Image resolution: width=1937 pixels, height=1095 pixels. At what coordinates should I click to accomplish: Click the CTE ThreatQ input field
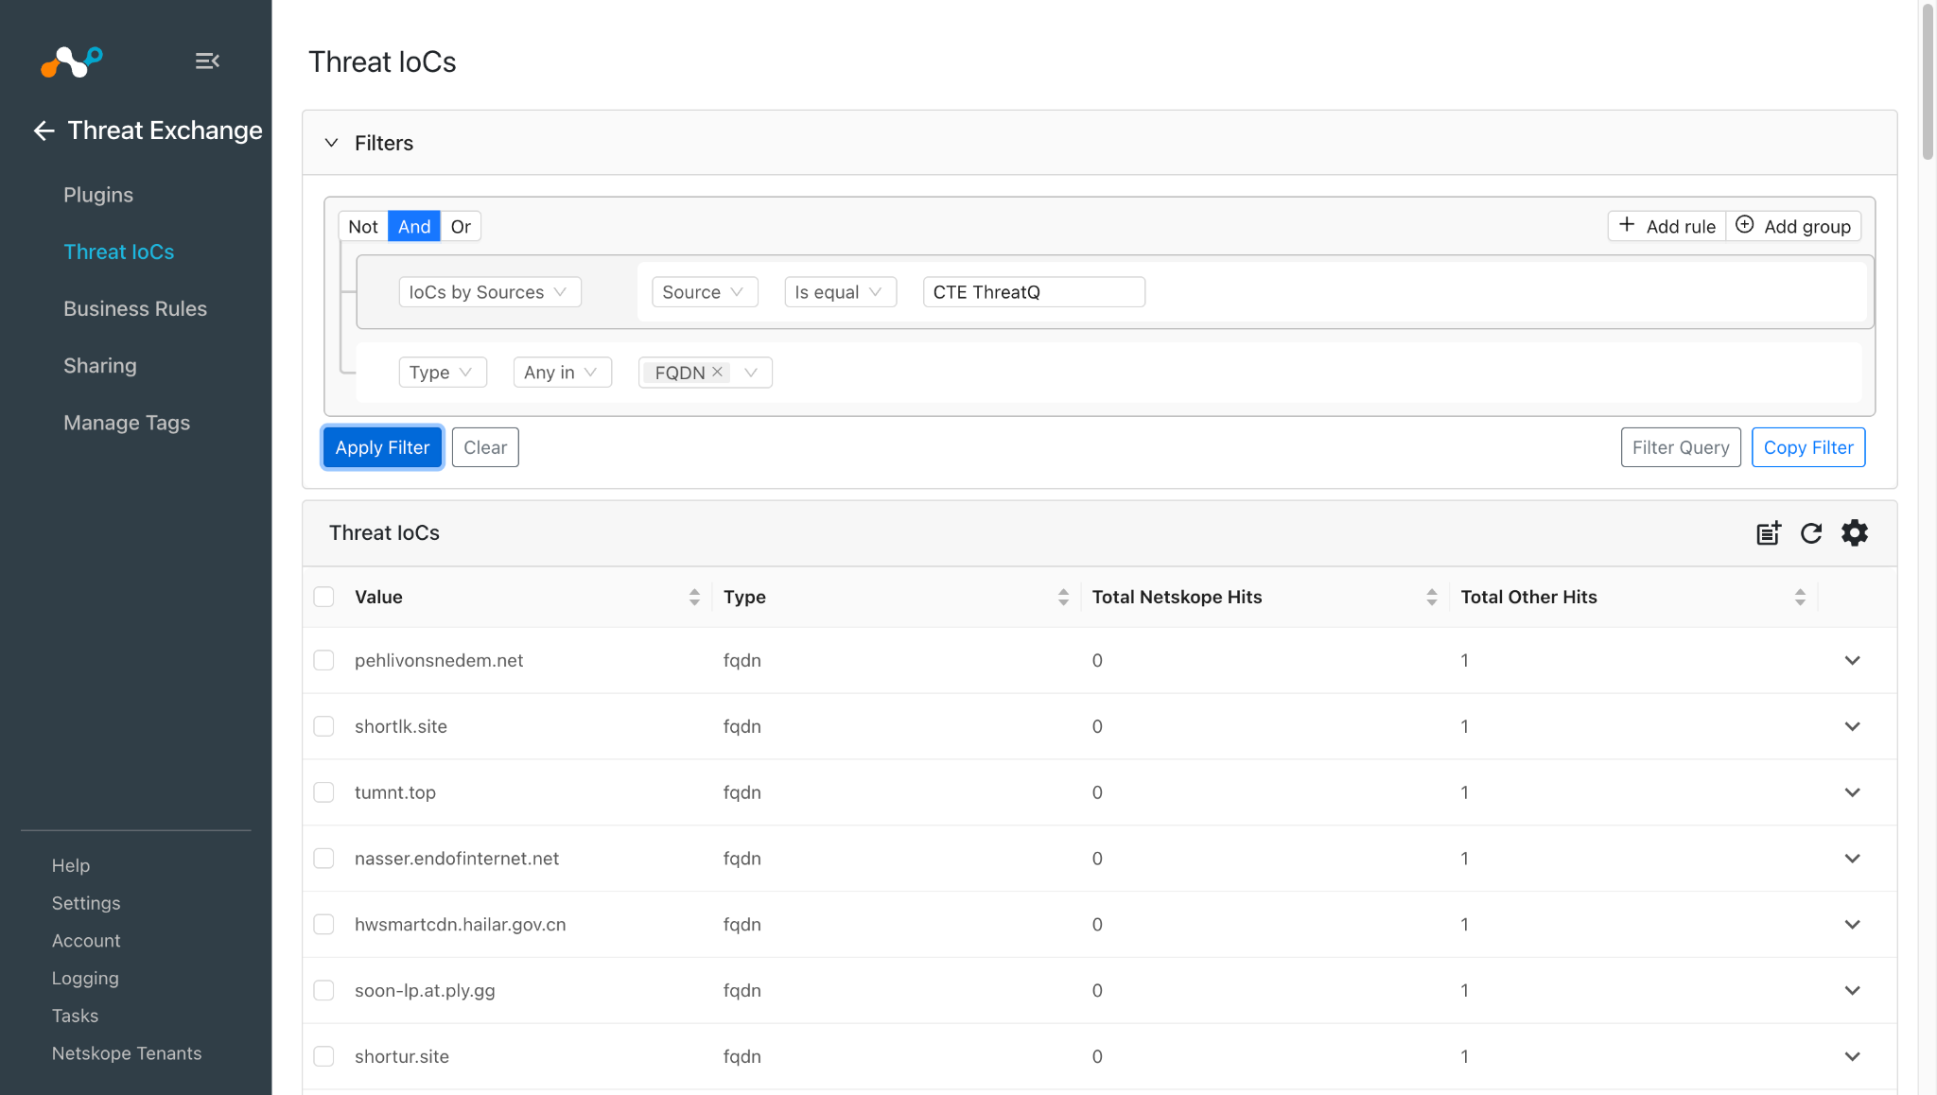[1034, 292]
